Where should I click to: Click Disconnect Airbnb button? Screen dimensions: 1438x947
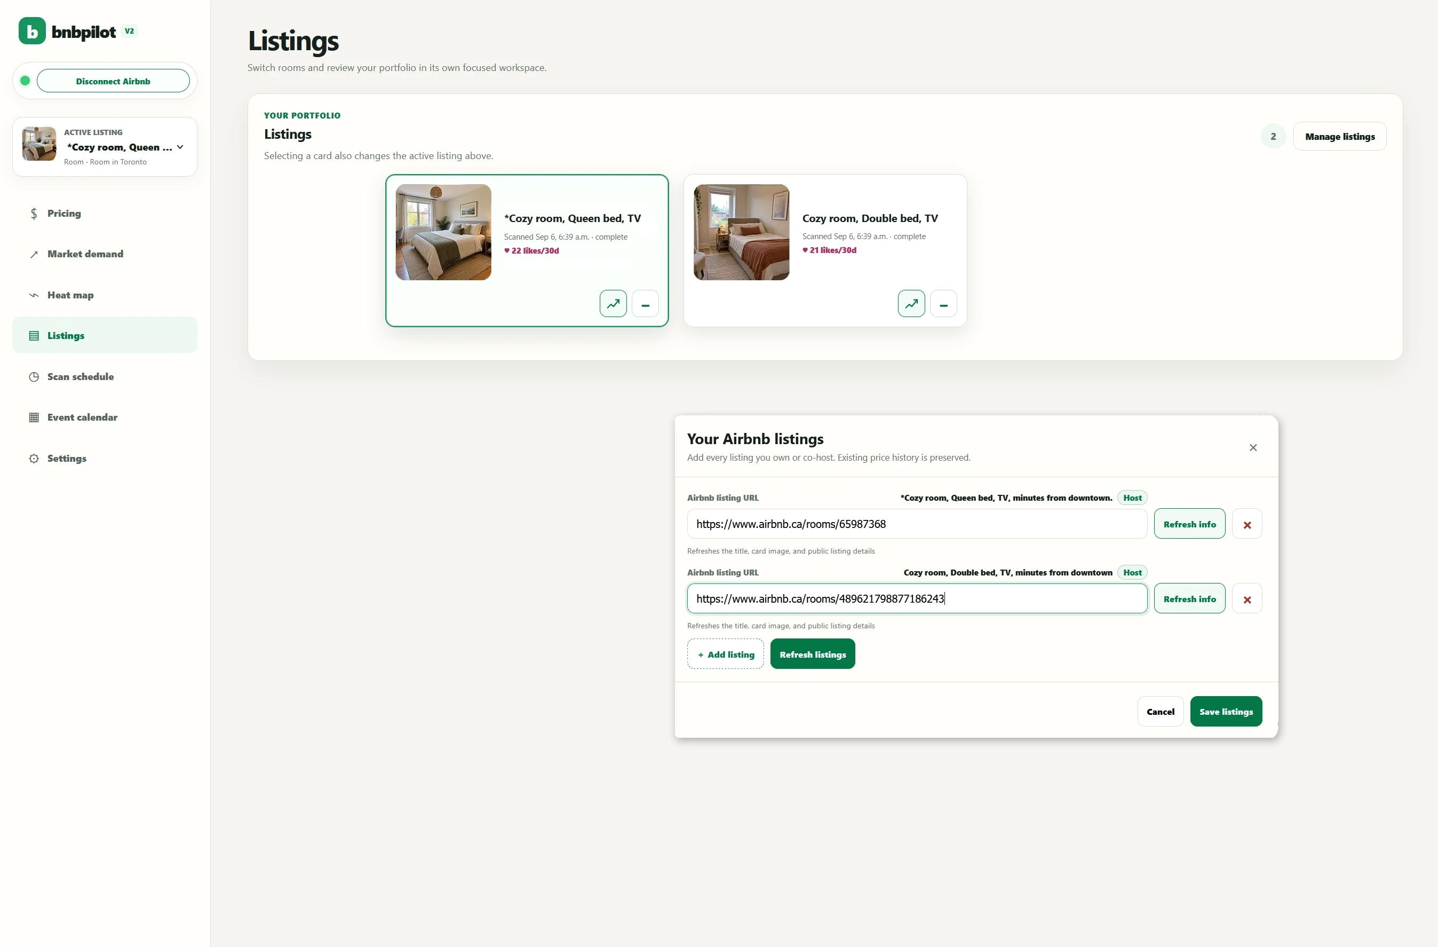click(x=113, y=81)
